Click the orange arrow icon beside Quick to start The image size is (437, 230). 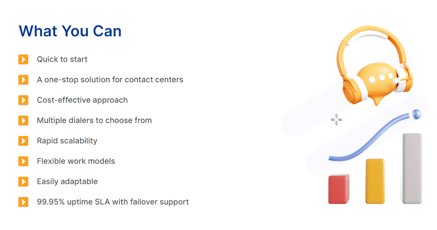pos(24,59)
